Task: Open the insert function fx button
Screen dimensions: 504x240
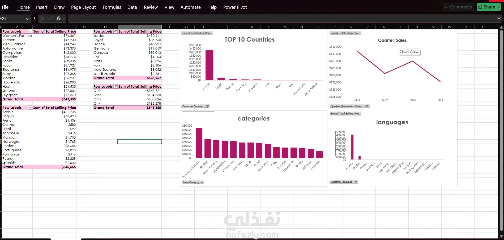Action: tap(58, 19)
